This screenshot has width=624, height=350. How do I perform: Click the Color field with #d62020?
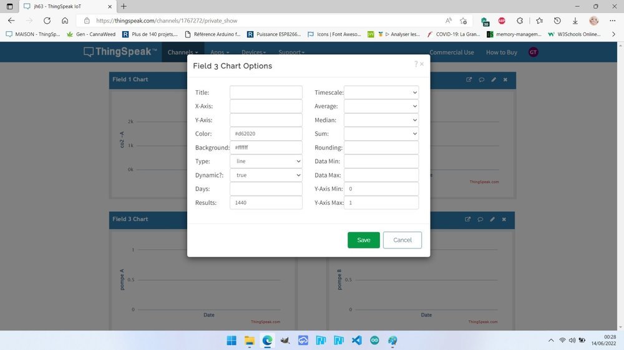tap(266, 134)
